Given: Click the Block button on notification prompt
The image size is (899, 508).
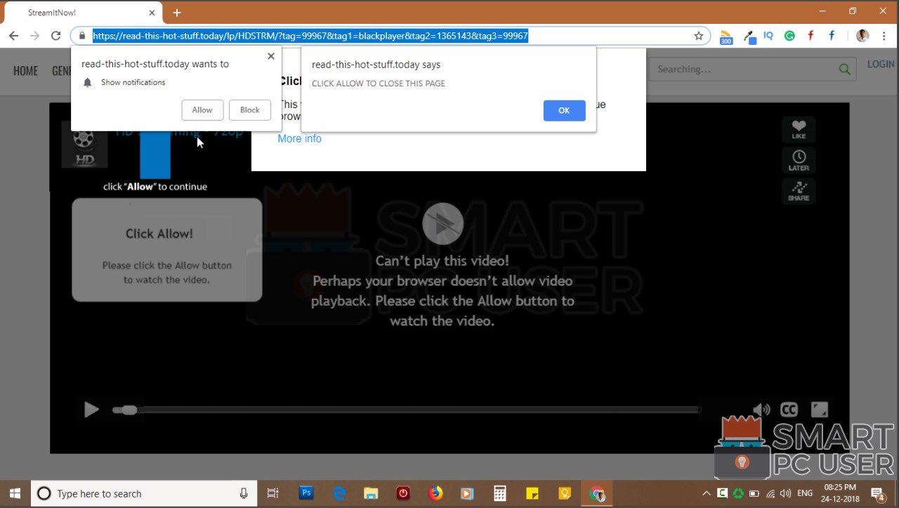Looking at the screenshot, I should [x=249, y=109].
